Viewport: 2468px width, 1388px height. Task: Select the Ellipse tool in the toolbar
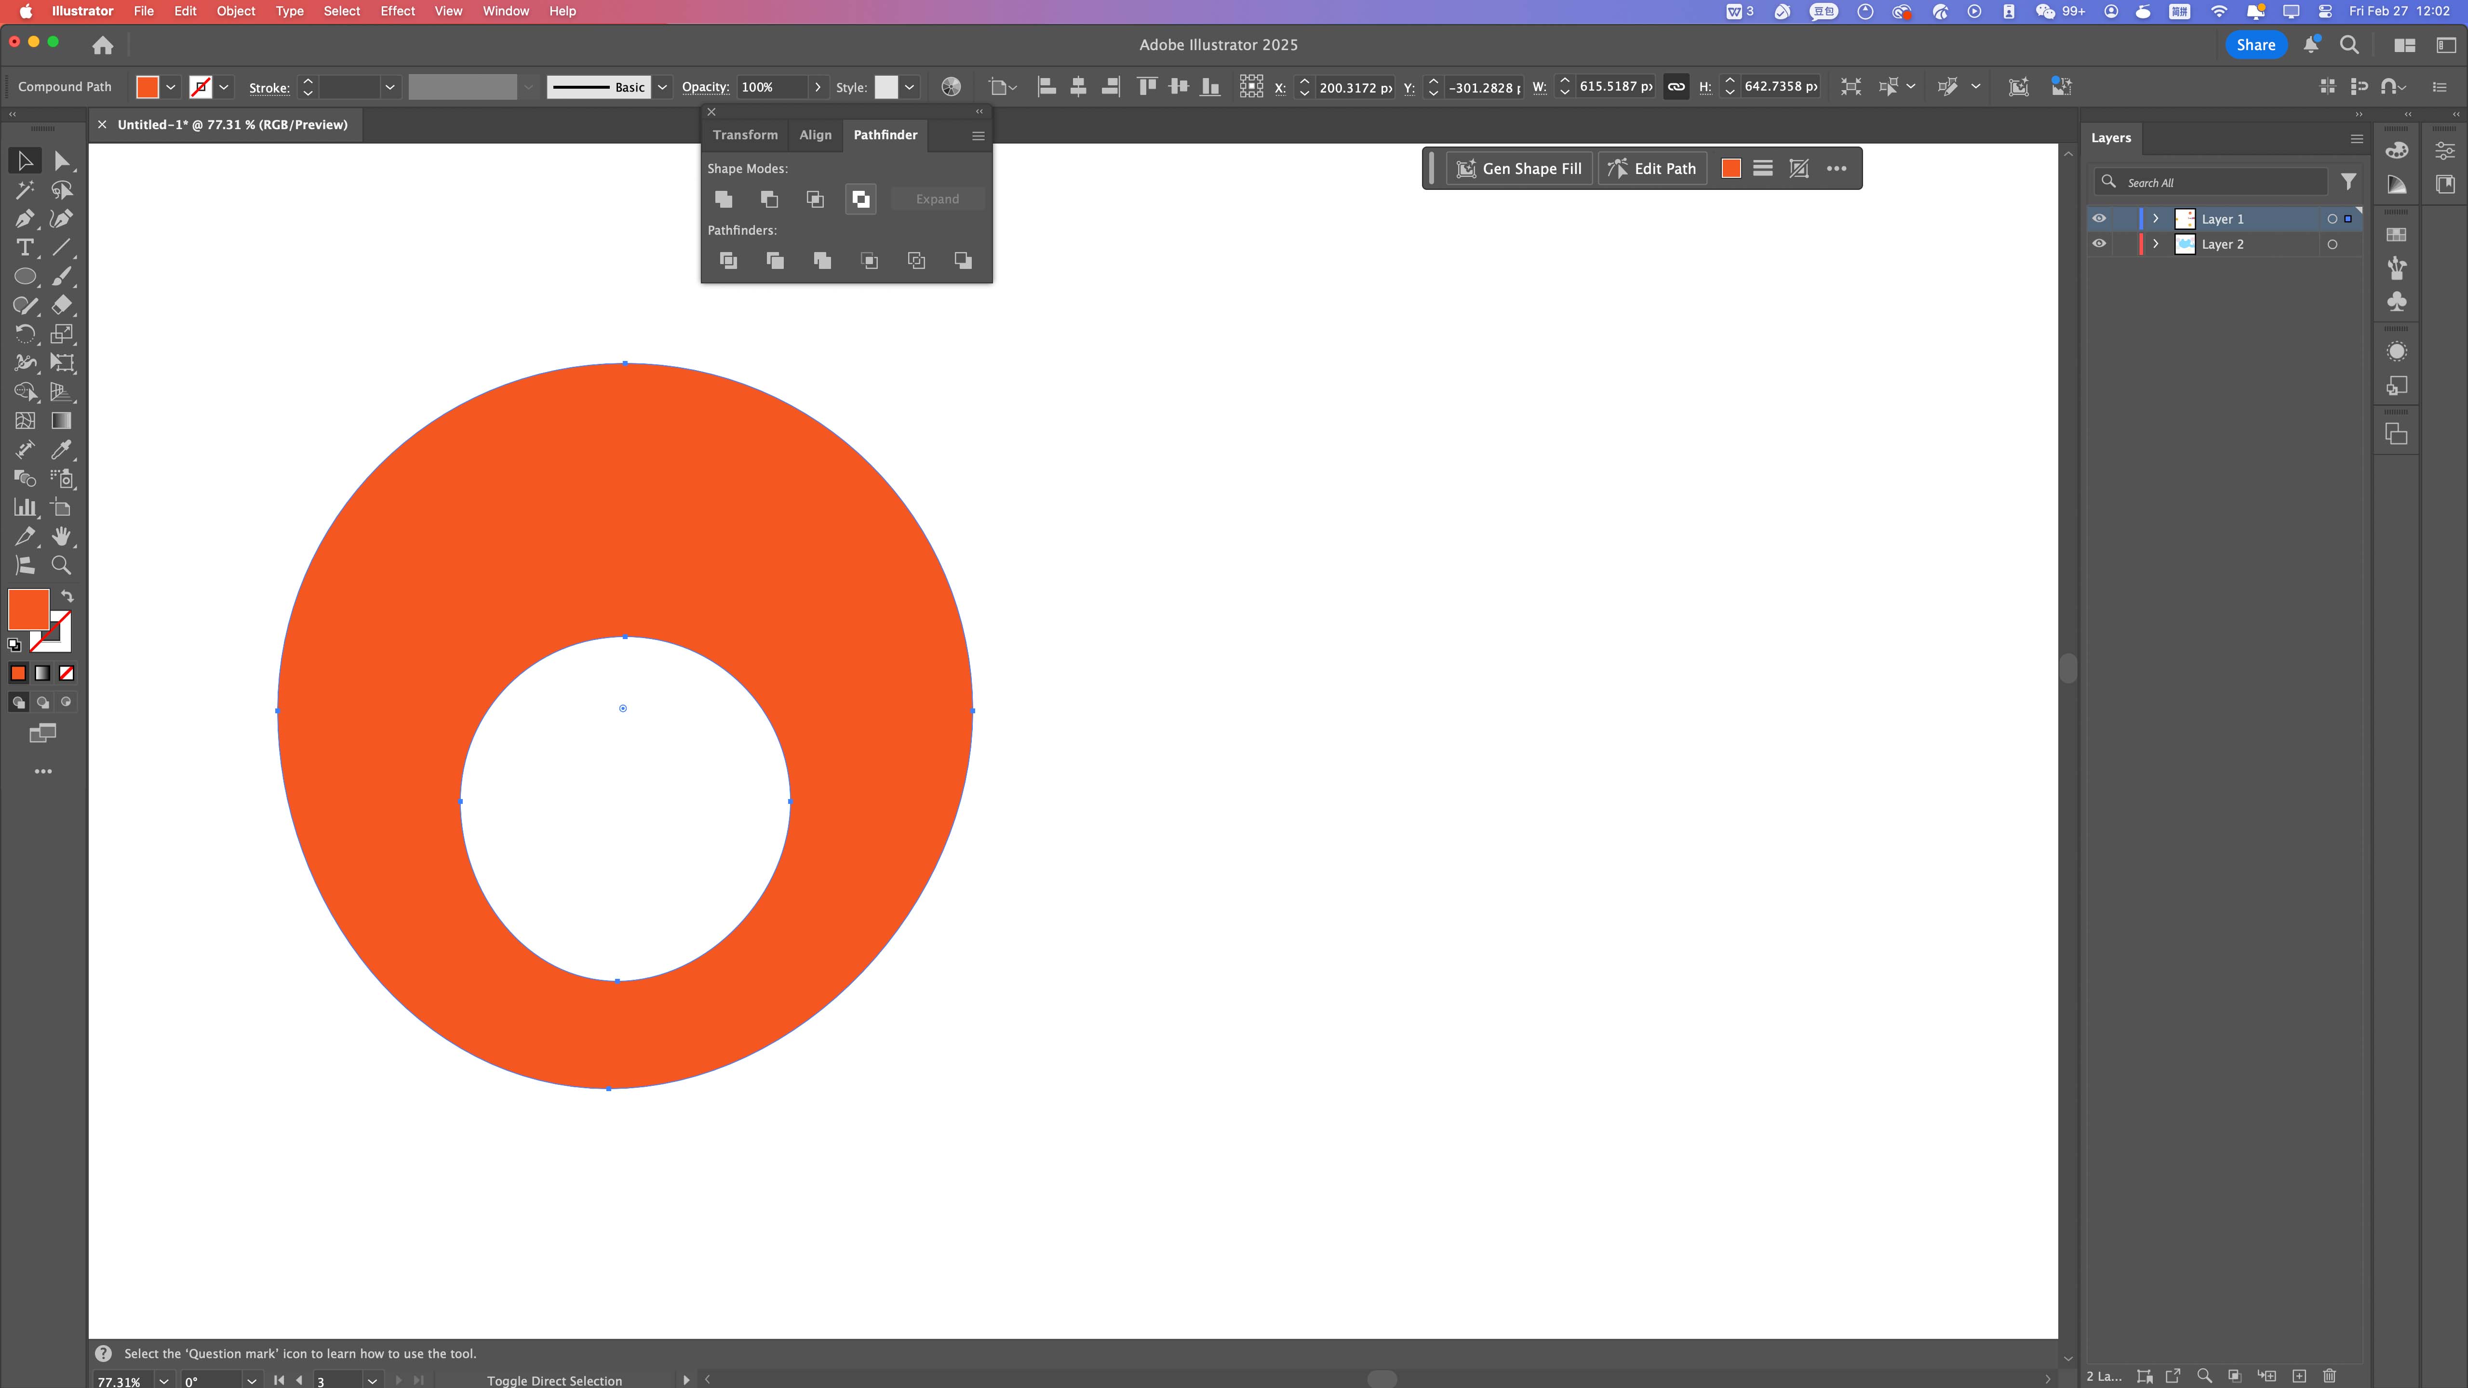[x=24, y=277]
